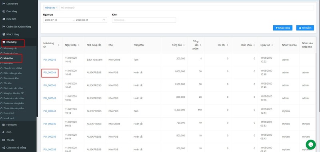Open purchase order PO_000039

(50, 136)
